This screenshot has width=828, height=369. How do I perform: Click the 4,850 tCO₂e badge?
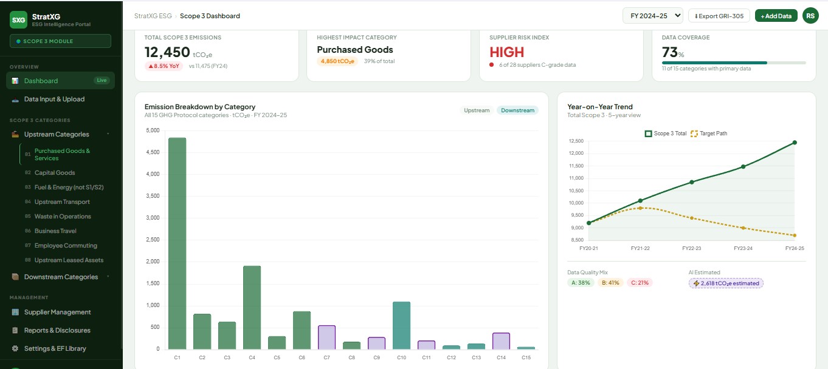pyautogui.click(x=337, y=61)
